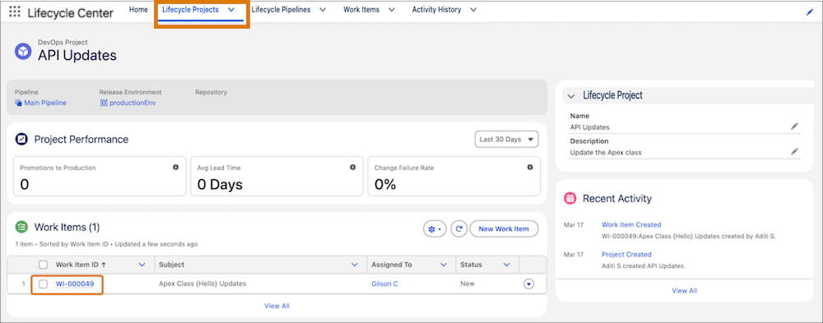This screenshot has width=823, height=323.
Task: Click the Recent Activity calendar icon
Action: point(570,198)
